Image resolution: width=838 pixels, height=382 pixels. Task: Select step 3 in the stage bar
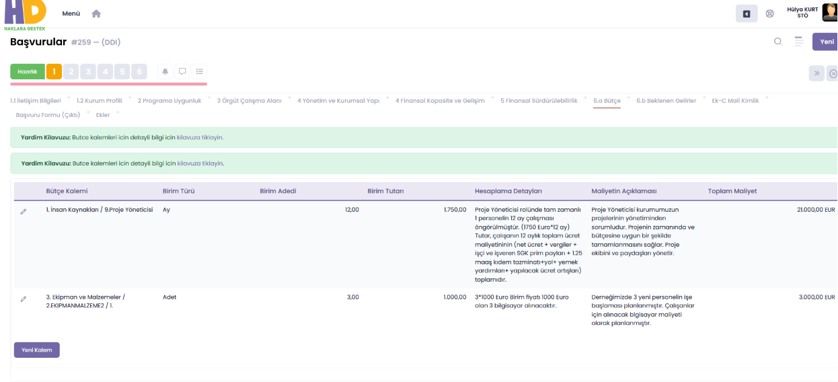pos(88,71)
